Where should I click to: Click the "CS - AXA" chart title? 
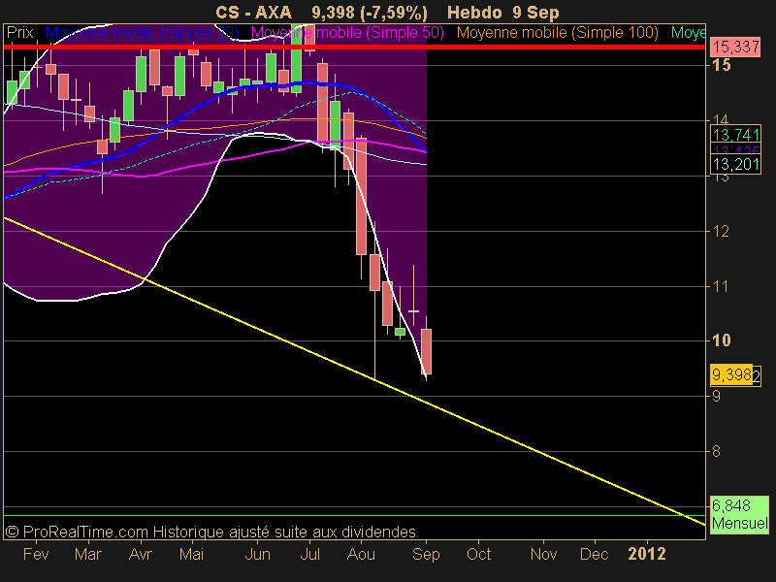253,13
